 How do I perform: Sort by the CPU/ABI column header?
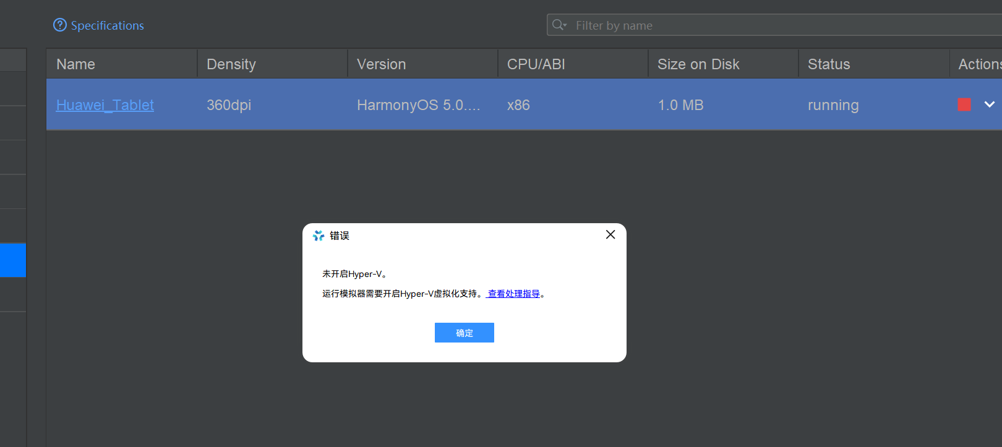[x=573, y=64]
